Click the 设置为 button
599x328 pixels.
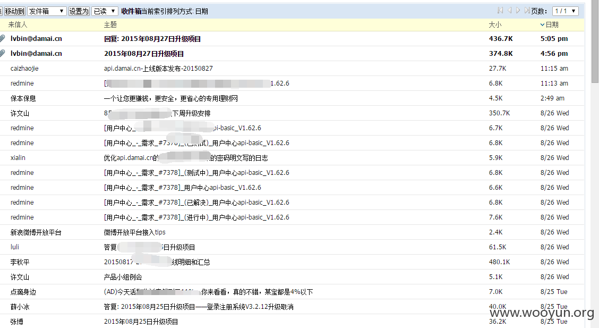coord(79,11)
